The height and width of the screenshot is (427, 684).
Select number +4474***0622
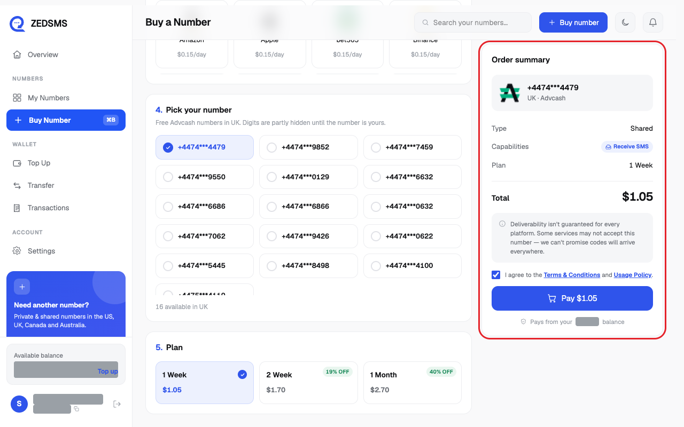pos(412,236)
